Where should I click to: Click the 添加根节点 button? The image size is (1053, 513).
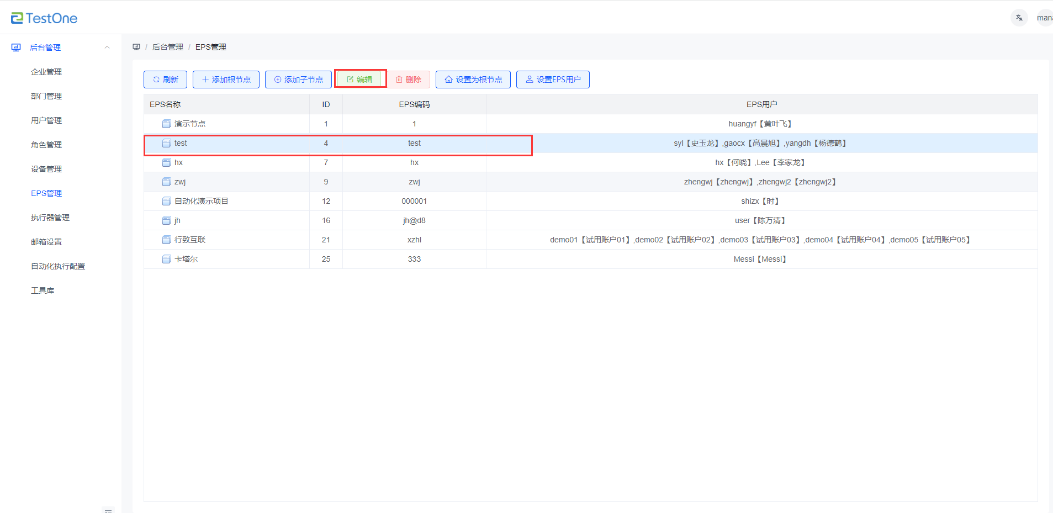click(x=226, y=80)
